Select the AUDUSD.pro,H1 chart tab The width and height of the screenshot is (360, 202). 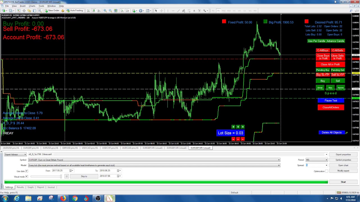point(11,148)
